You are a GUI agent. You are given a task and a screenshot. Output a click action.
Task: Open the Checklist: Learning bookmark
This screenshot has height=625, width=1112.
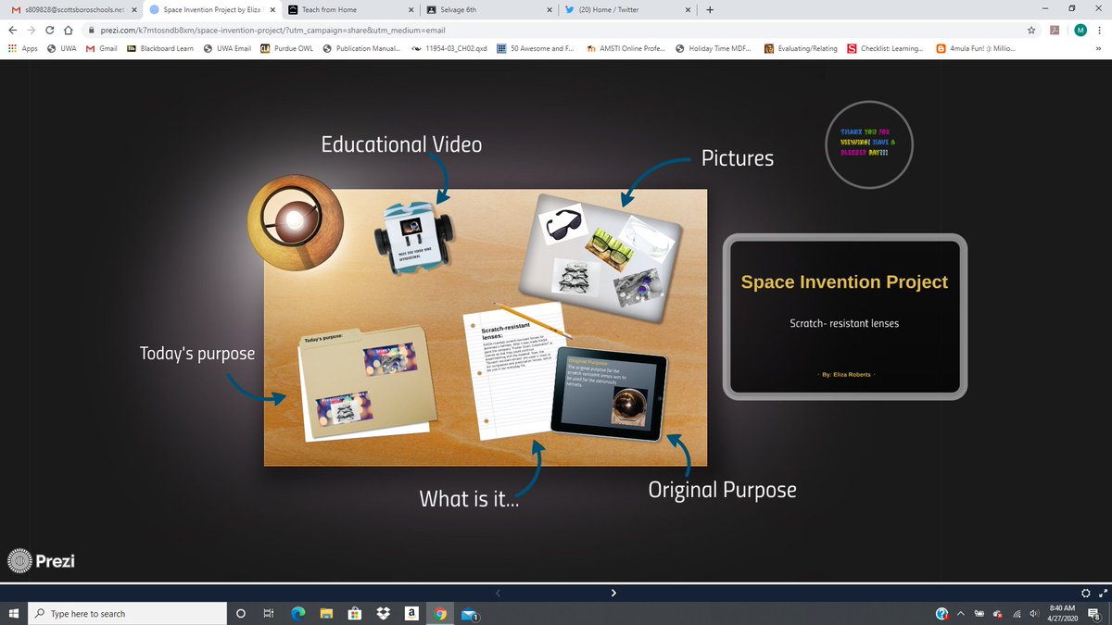(886, 48)
